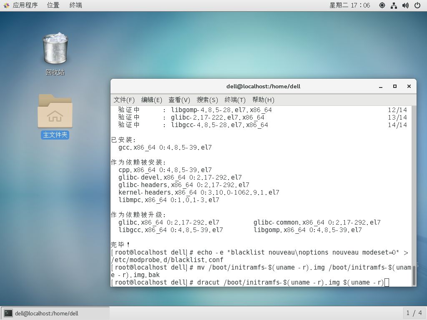The width and height of the screenshot is (427, 320).
Task: Click the 作为依赖被安装: heading
Action: point(138,162)
